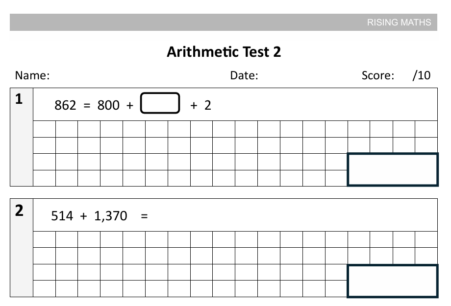The image size is (451, 306).
Task: Click the number 514 in question 2
Action: (x=62, y=216)
